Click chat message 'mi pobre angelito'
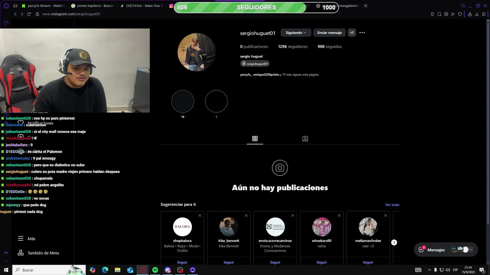 (x=49, y=185)
